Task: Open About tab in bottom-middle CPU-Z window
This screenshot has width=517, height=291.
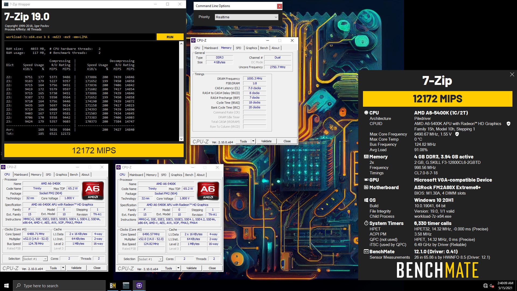Action: [201, 175]
